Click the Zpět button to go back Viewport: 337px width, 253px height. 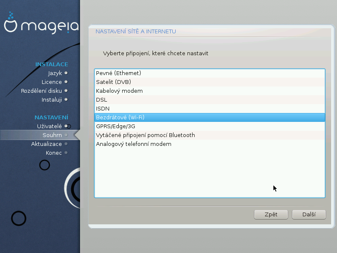[x=271, y=215]
